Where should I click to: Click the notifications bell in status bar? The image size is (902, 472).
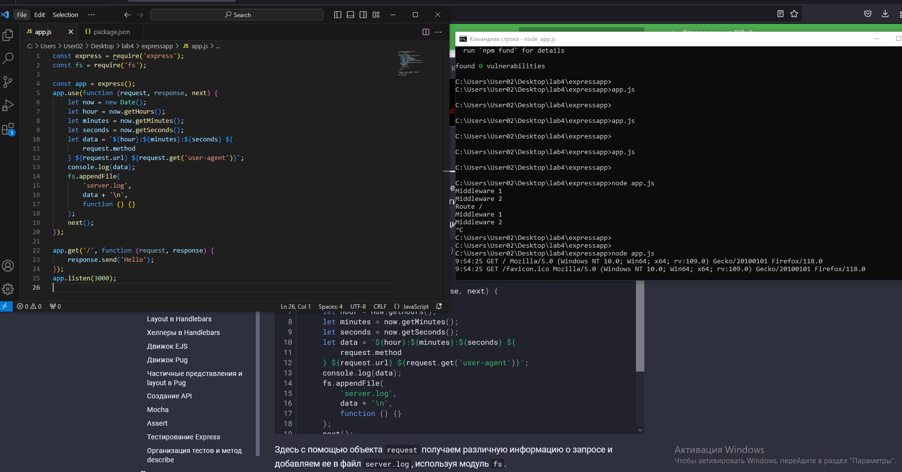coord(439,306)
